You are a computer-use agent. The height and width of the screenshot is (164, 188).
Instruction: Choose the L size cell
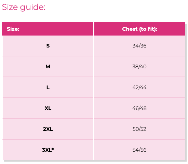click(48, 87)
